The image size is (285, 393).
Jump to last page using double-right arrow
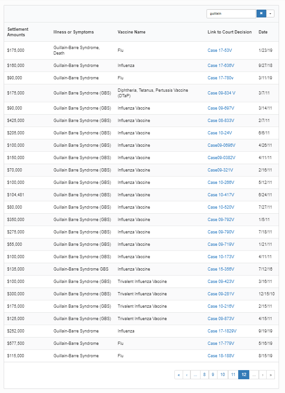[270, 375]
